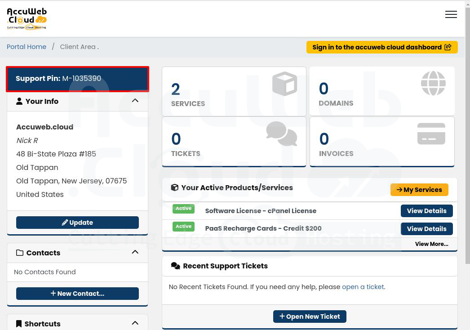
Task: Click the Shortcuts bookmark icon
Action: coord(19,324)
